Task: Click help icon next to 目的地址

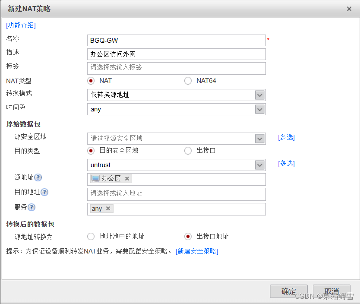Action: [44, 192]
